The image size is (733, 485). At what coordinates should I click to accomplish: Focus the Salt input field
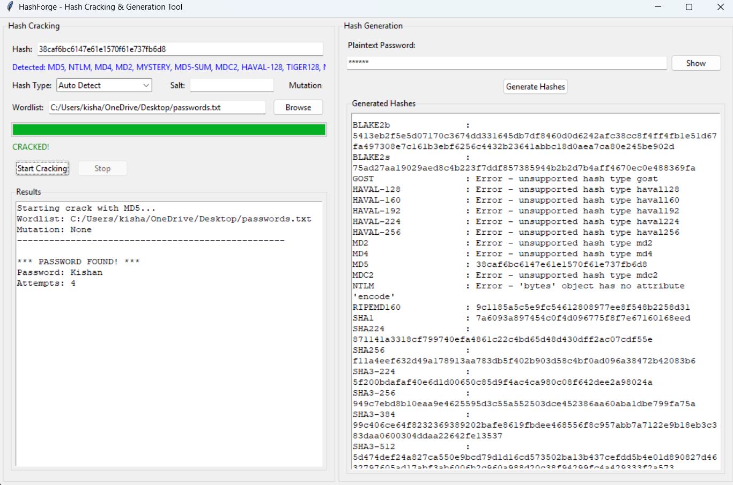click(232, 85)
